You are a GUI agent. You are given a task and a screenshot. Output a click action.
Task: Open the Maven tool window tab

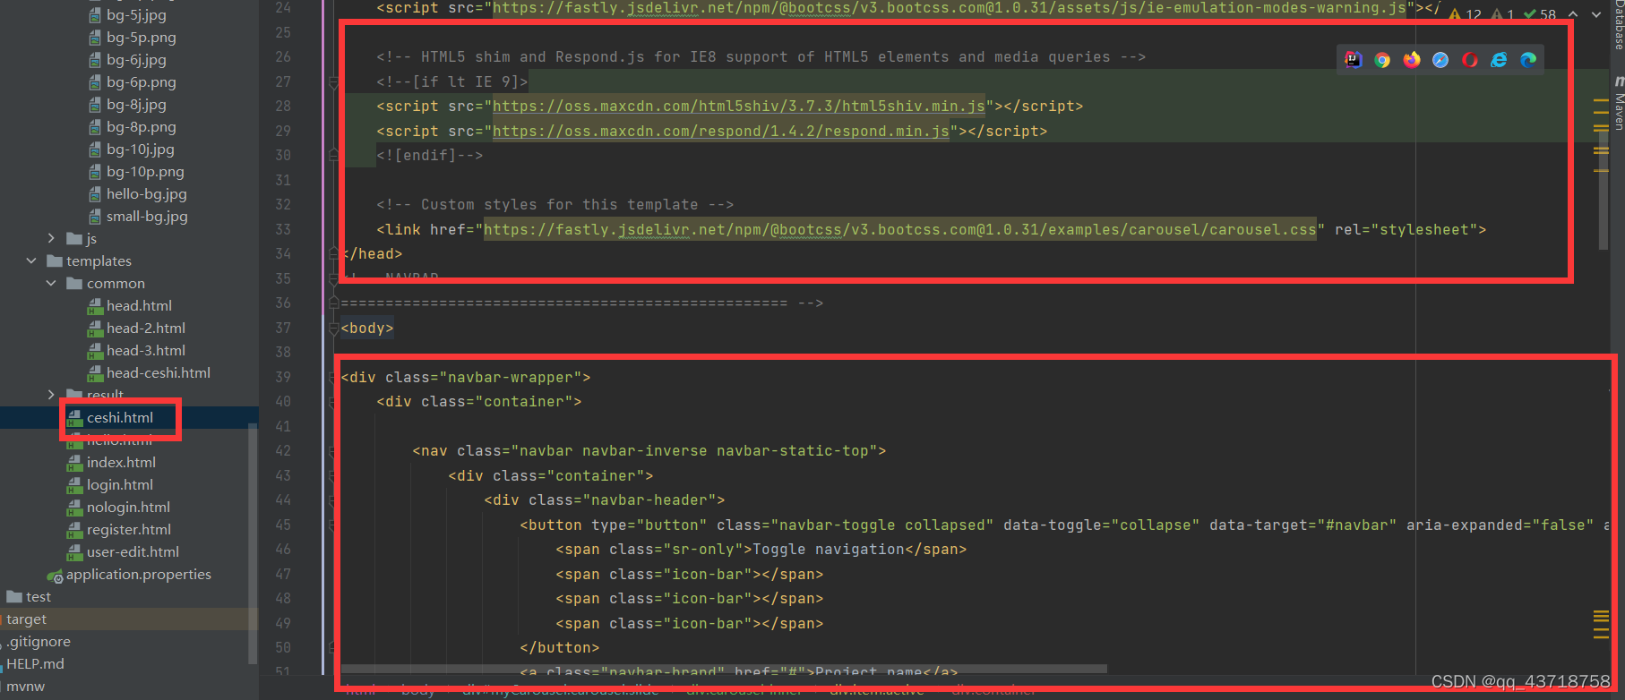click(x=1618, y=103)
